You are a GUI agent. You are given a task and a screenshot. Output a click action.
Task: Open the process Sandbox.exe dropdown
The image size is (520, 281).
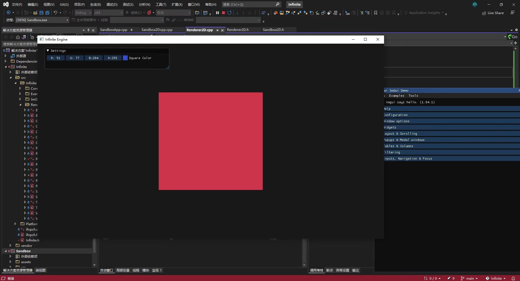click(x=42, y=20)
